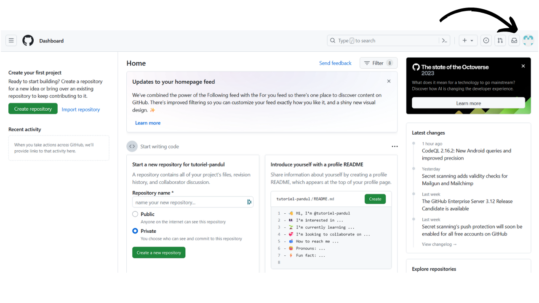Click the Create a new repository button
Image resolution: width=539 pixels, height=303 pixels.
[x=159, y=252]
